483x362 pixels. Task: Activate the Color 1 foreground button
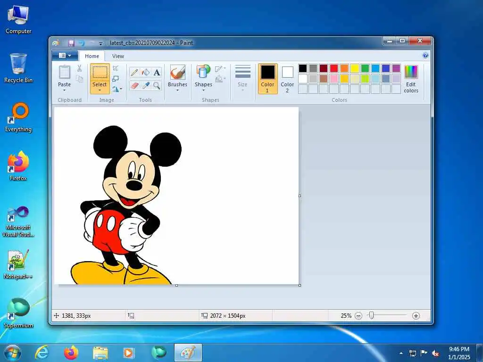click(267, 79)
